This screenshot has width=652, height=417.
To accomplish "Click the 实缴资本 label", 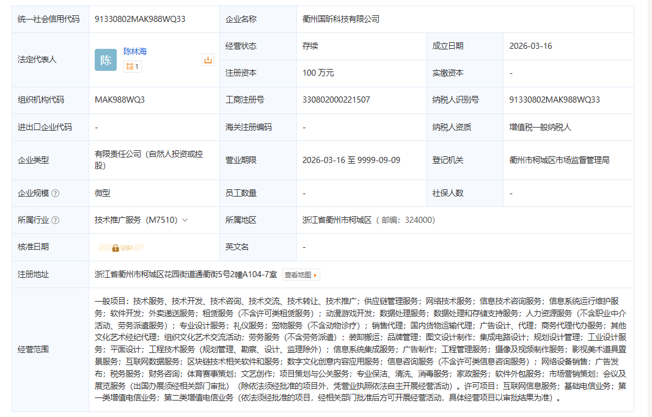I will pos(448,73).
